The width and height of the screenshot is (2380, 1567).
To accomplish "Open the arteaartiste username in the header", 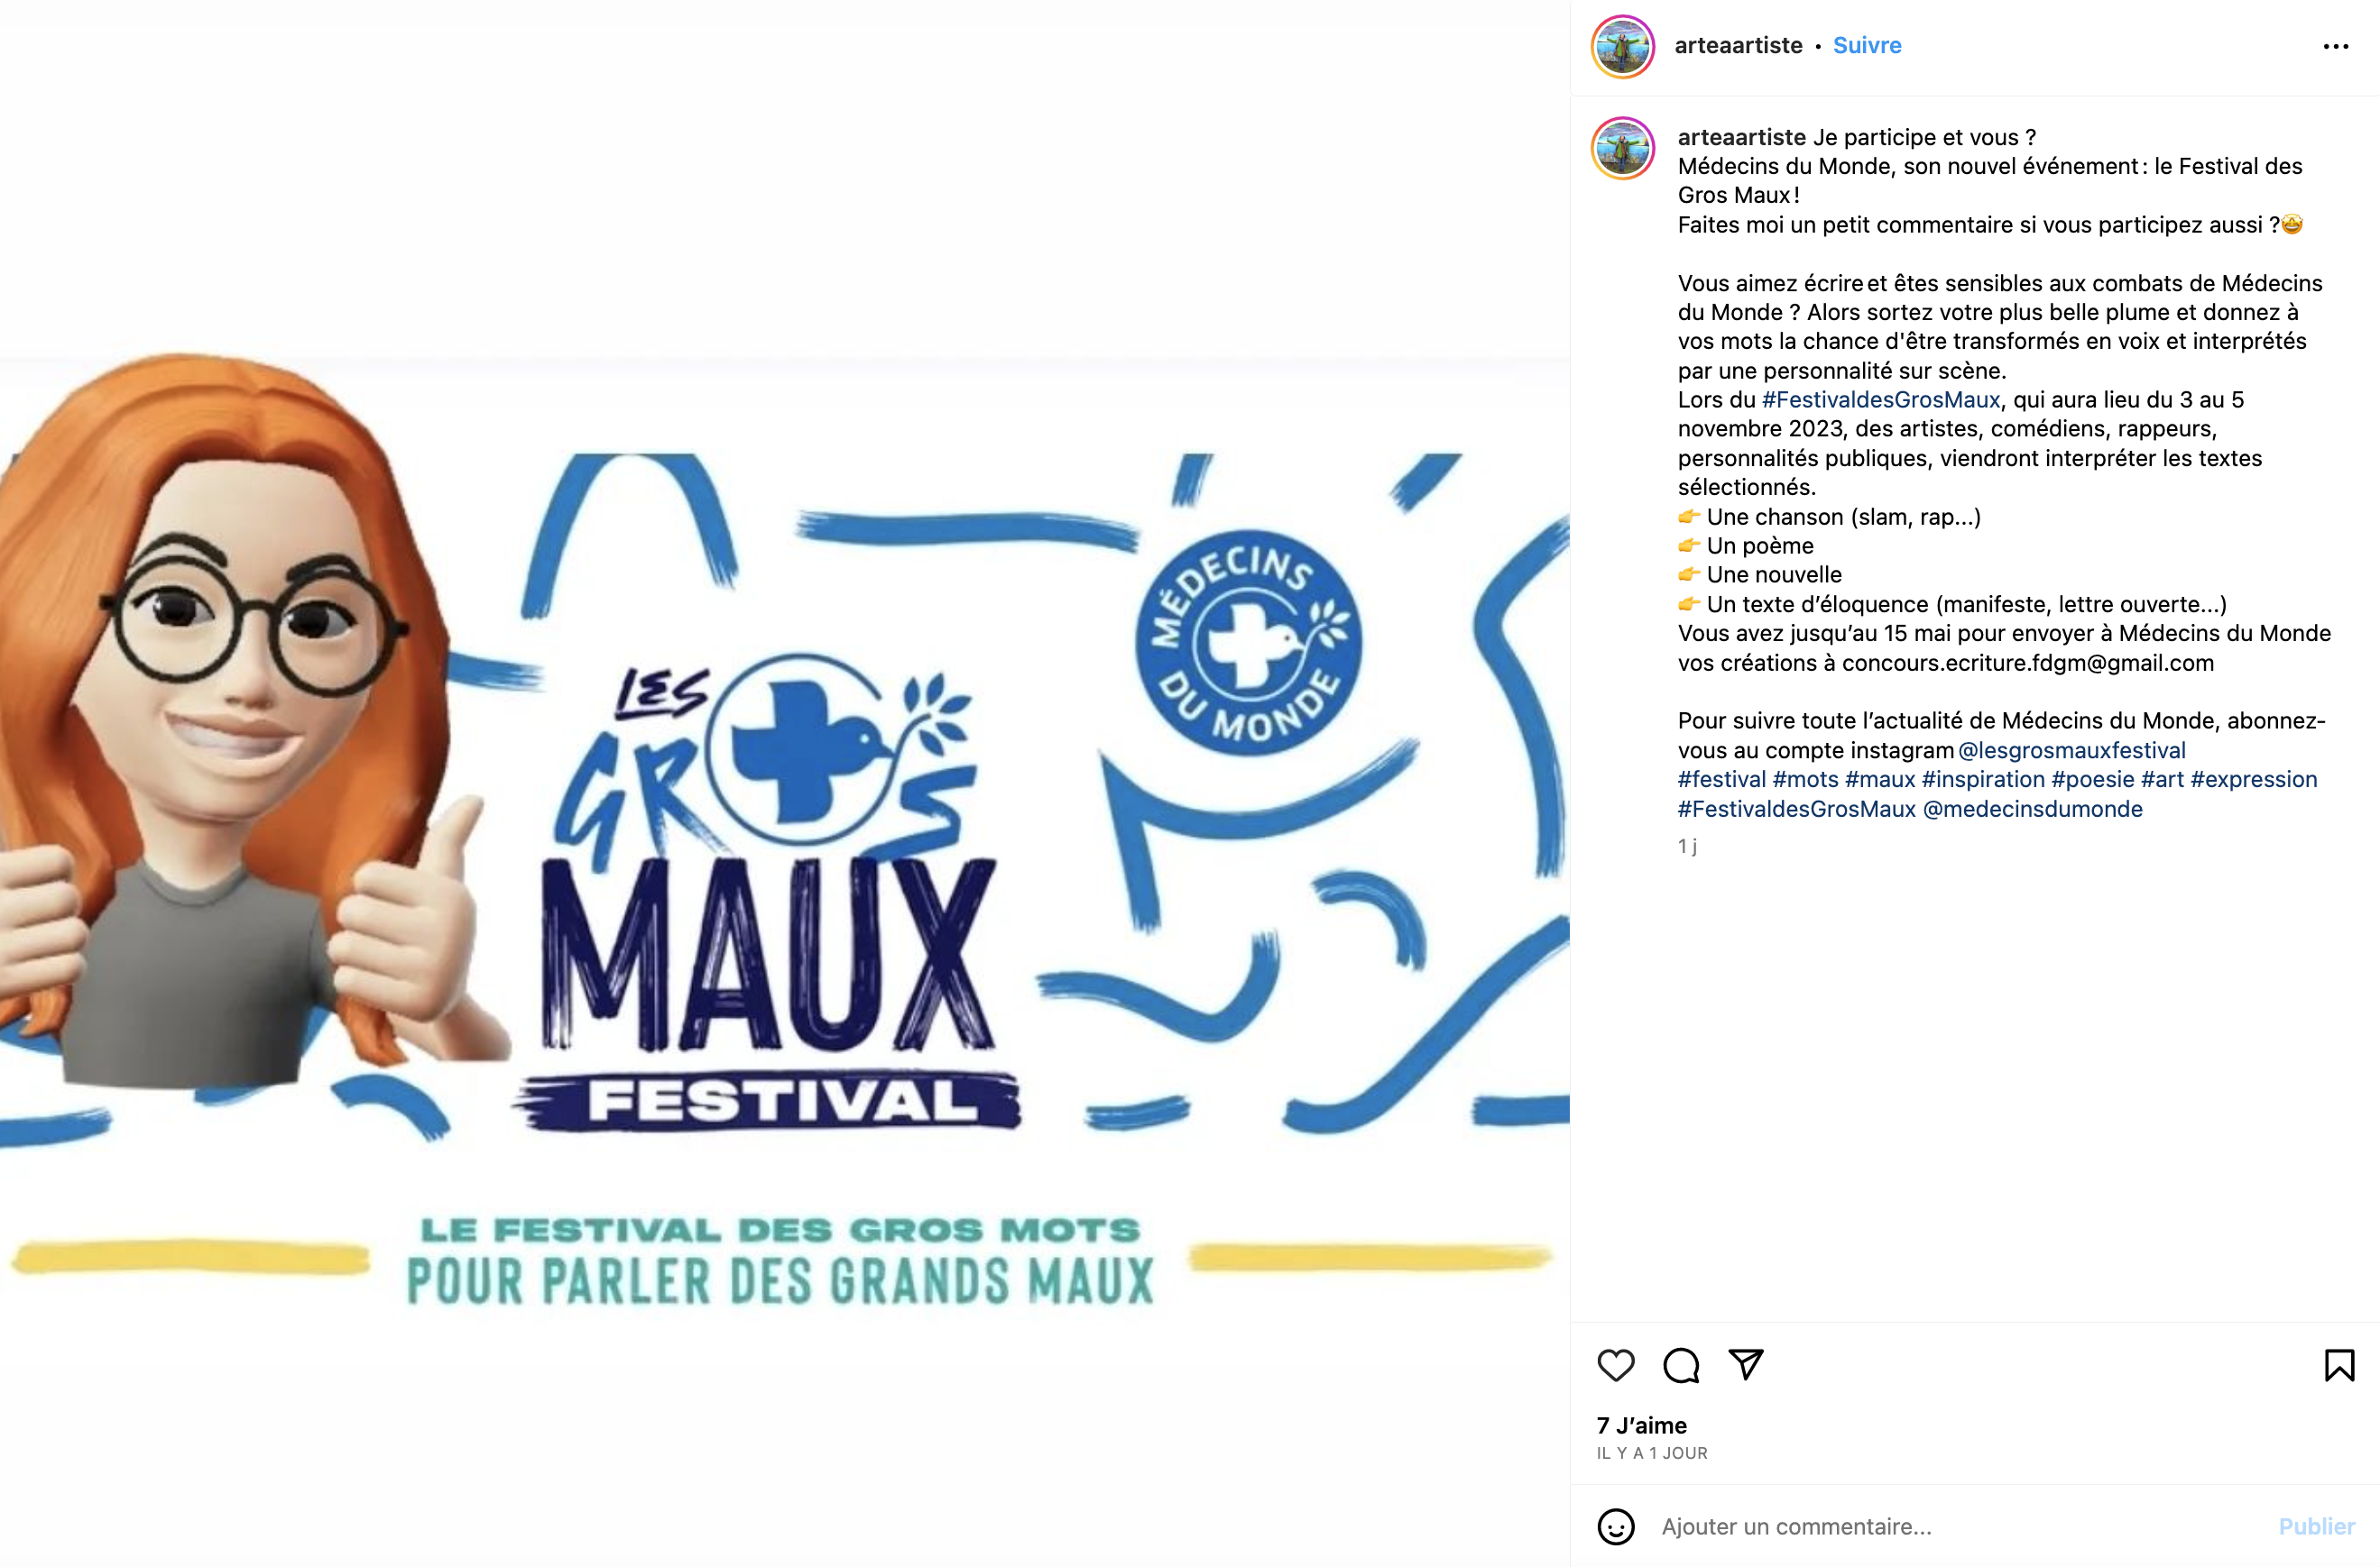I will click(x=1738, y=46).
